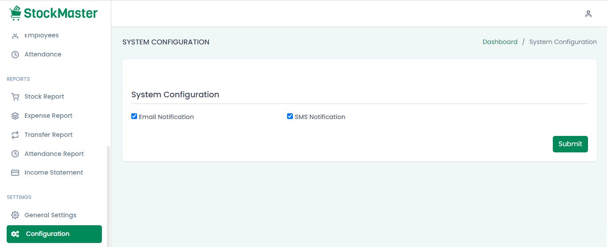
Task: Select Income Statement in the sidebar
Action: (53, 173)
